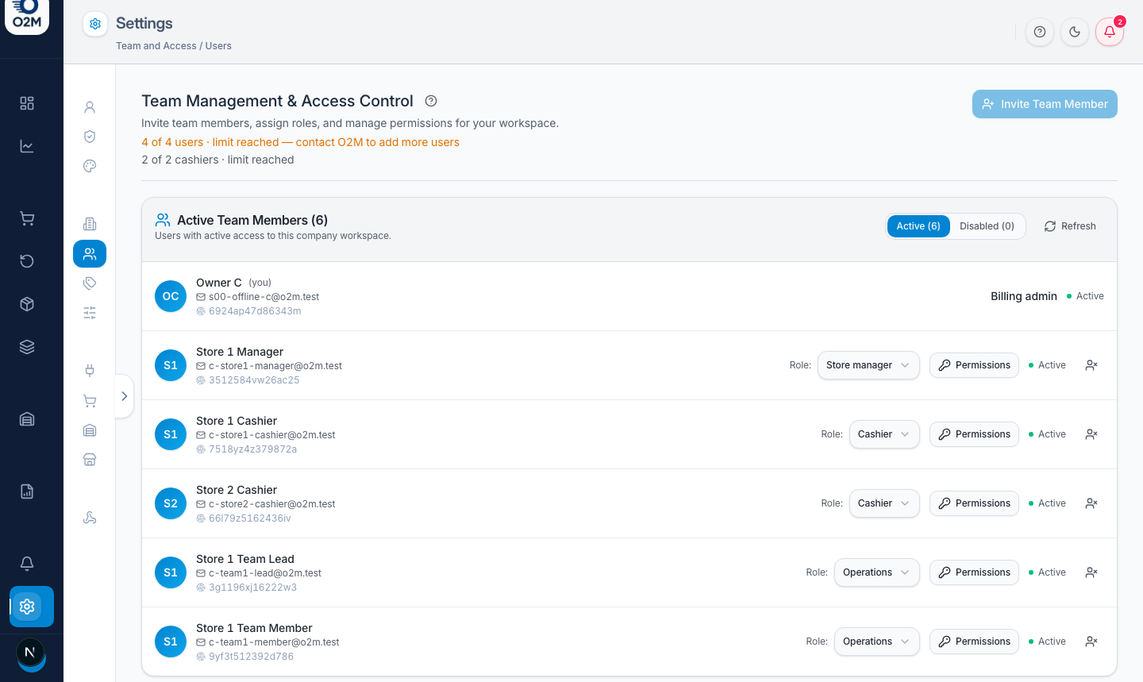Open the webhook icon in the settings submenu

tap(90, 518)
